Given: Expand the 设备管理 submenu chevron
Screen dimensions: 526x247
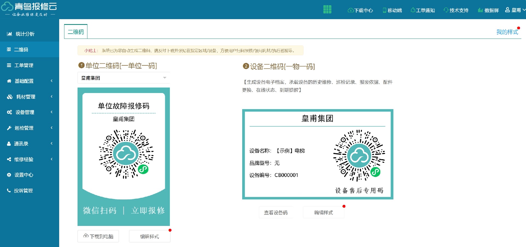Looking at the screenshot, I should [x=52, y=112].
